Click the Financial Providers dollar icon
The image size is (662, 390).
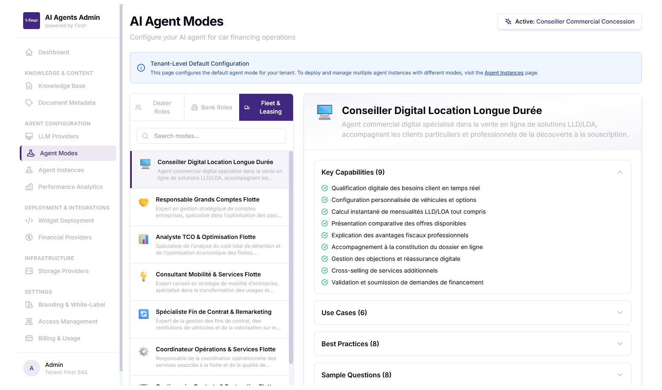[29, 237]
